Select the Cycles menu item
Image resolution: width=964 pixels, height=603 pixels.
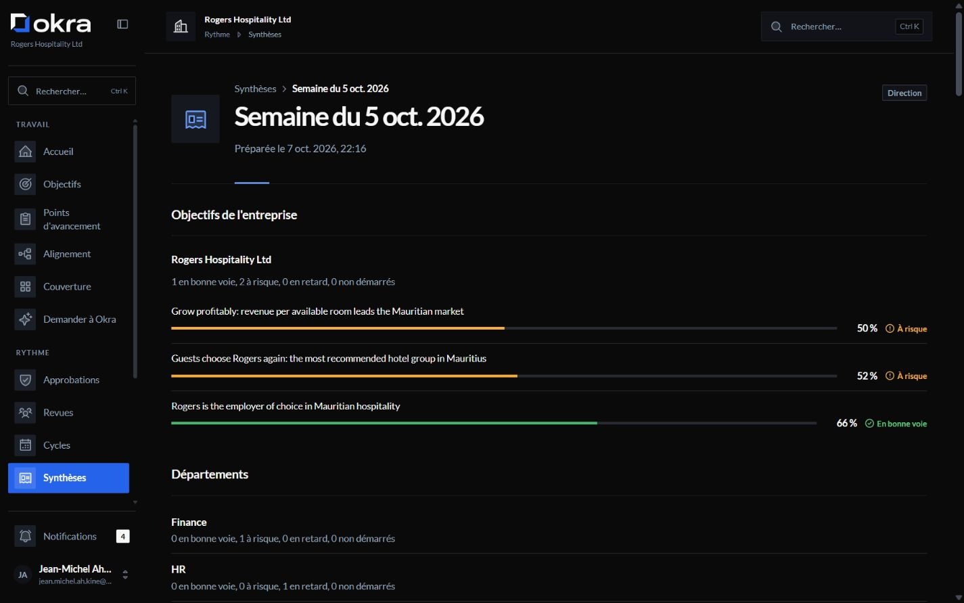[68, 445]
